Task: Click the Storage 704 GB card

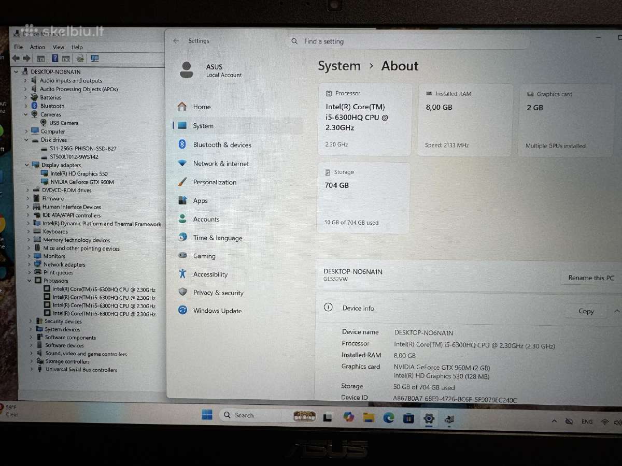Action: [x=363, y=198]
